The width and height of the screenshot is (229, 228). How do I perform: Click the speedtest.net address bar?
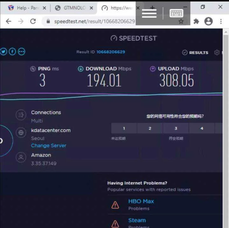(94, 22)
